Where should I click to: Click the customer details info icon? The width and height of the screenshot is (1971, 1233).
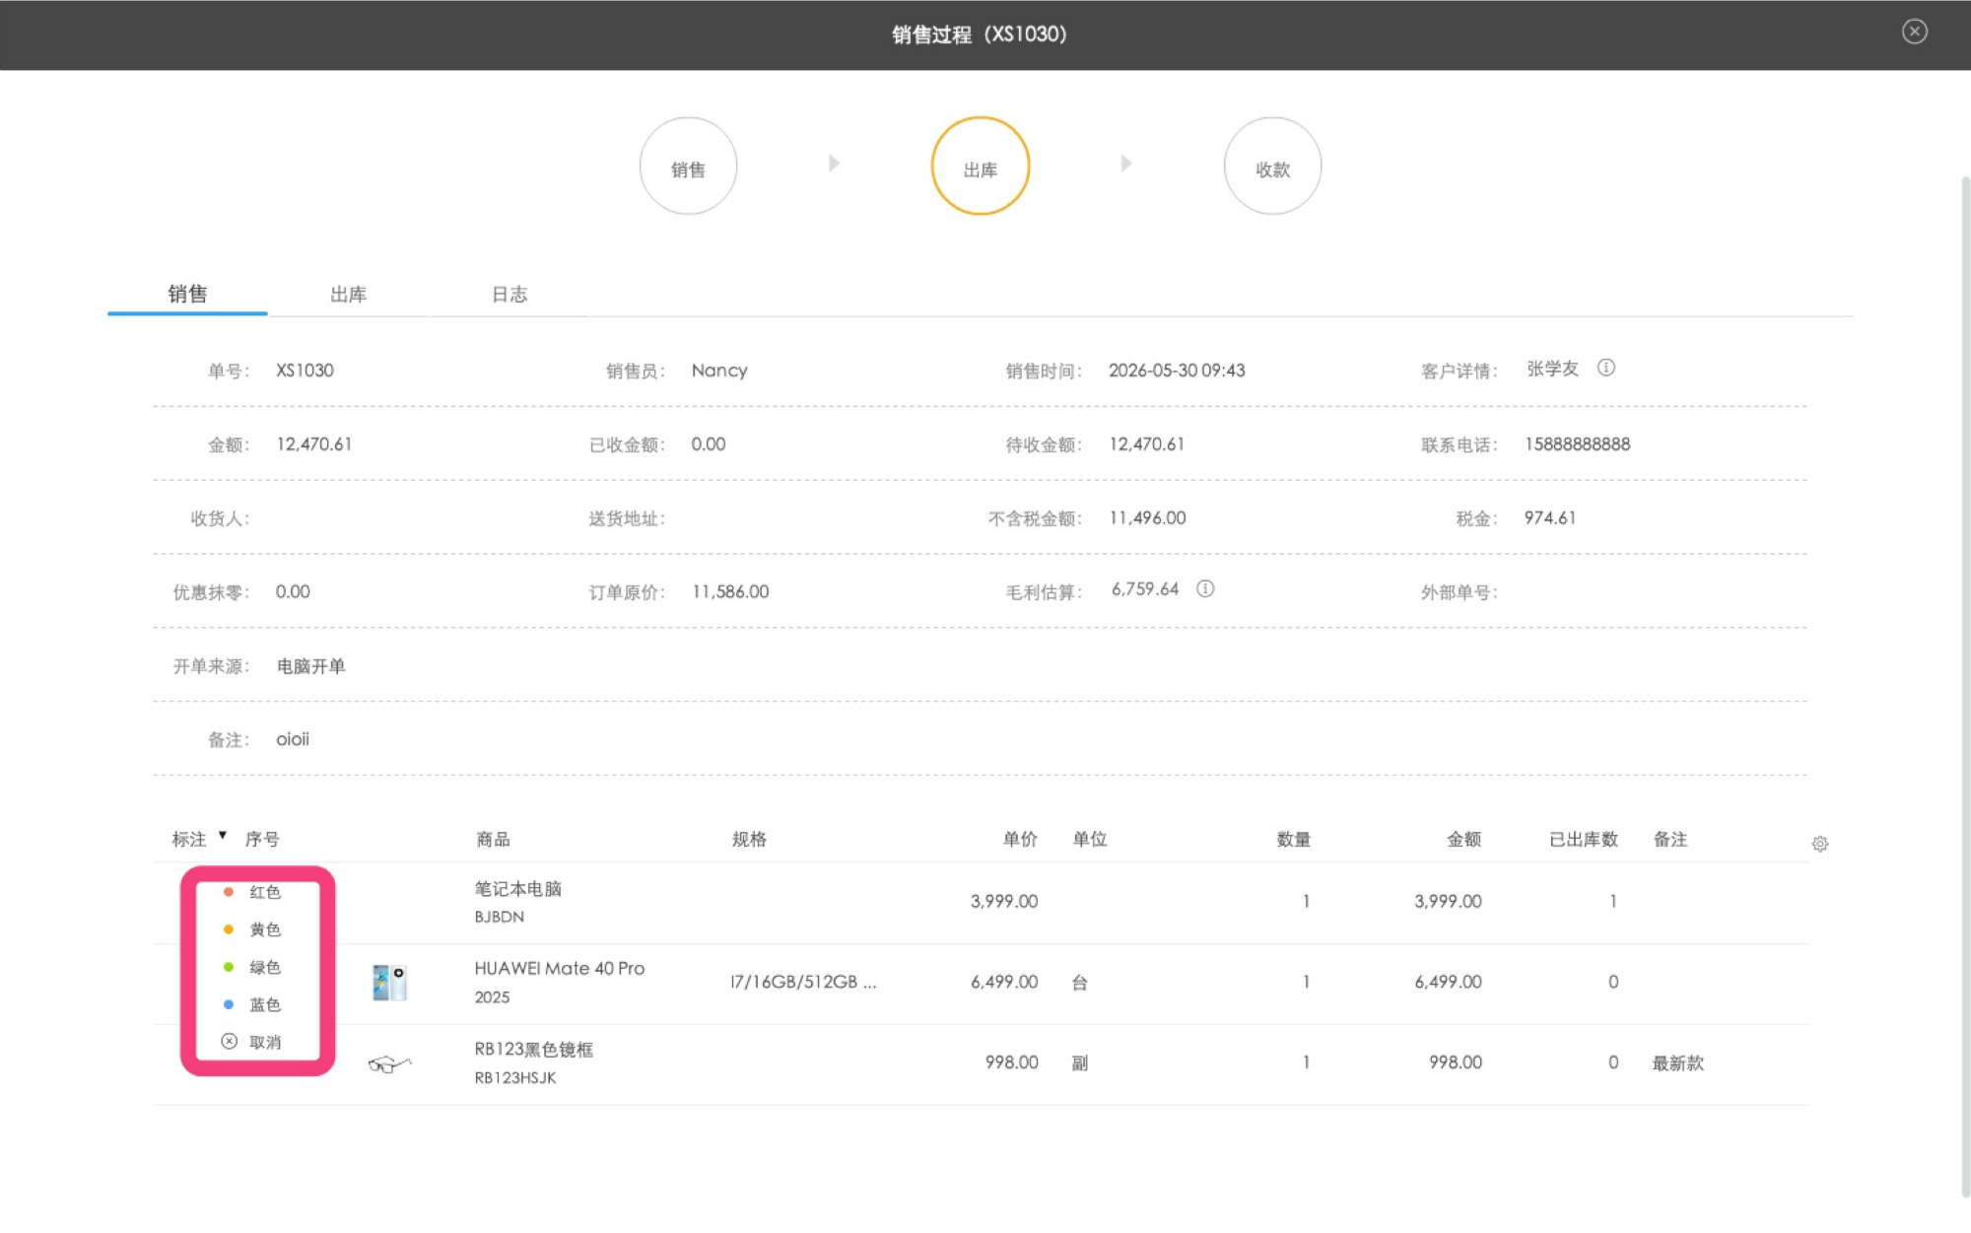[1606, 368]
